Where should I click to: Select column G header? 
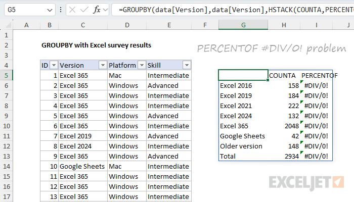click(243, 25)
